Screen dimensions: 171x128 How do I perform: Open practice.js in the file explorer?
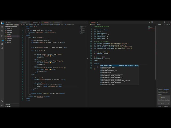click(x=12, y=38)
